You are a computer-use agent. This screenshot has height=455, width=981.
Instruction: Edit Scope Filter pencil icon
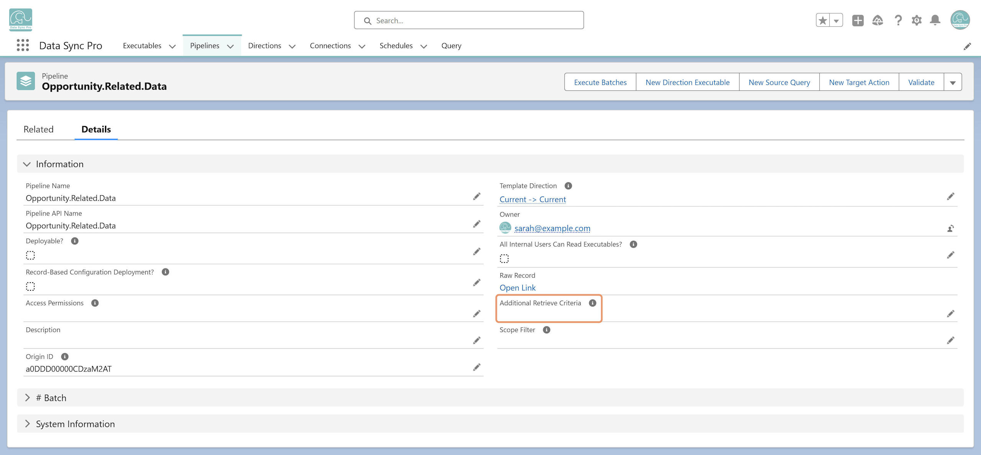click(x=950, y=340)
